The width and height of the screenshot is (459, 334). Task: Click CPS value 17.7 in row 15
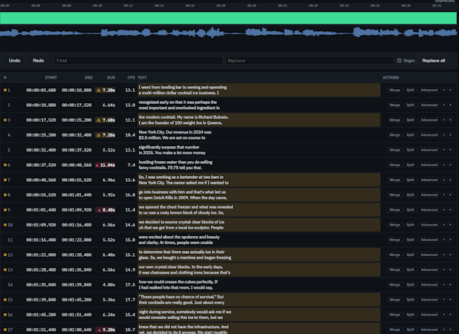point(130,300)
